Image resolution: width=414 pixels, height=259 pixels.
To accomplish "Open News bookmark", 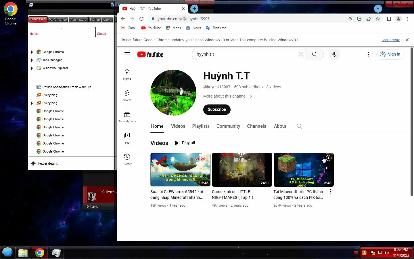I will pyautogui.click(x=193, y=28).
